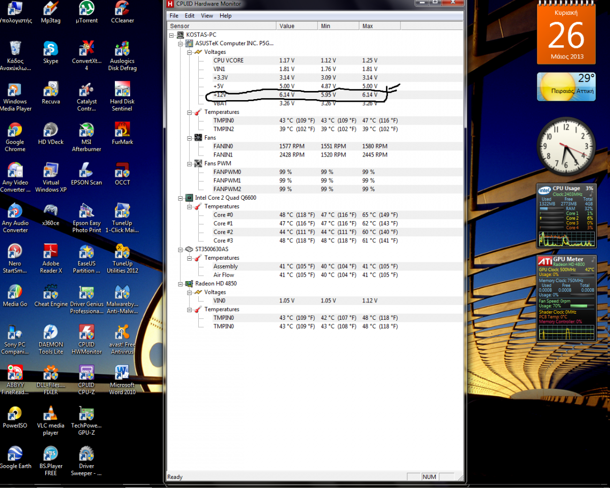Open the Help menu

pos(226,16)
